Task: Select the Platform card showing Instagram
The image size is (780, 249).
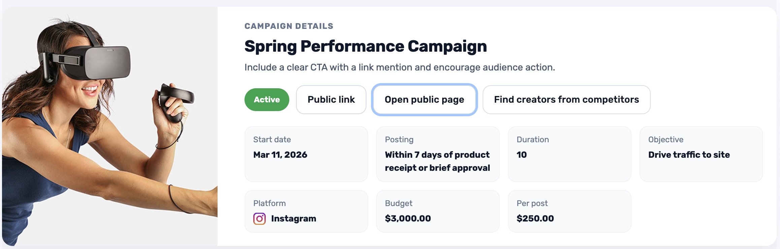Action: coord(306,211)
